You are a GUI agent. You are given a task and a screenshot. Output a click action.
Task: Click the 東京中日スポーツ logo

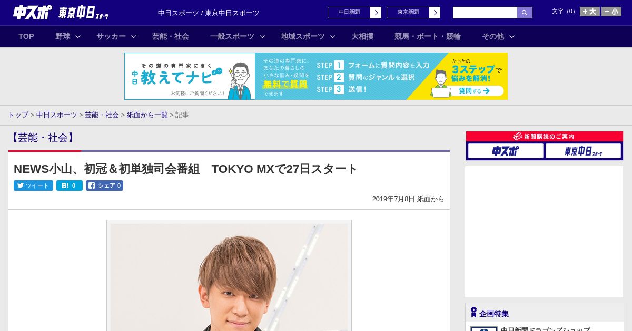point(84,13)
